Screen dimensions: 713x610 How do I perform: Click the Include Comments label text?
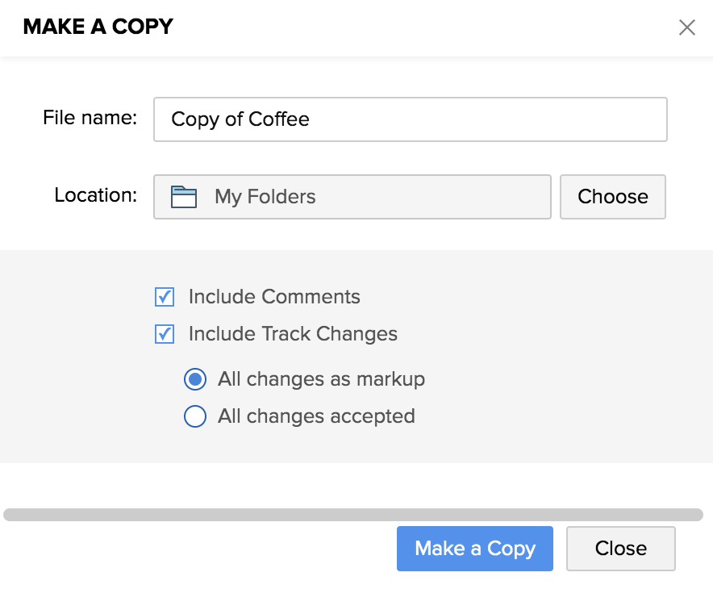(274, 297)
